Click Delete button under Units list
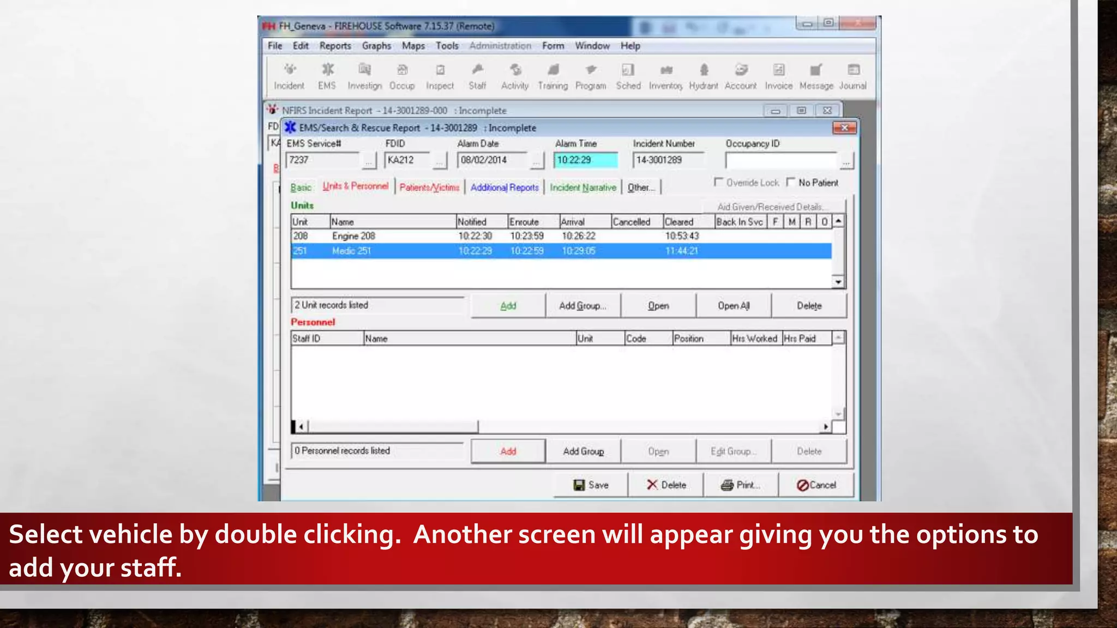The height and width of the screenshot is (628, 1117). point(809,306)
